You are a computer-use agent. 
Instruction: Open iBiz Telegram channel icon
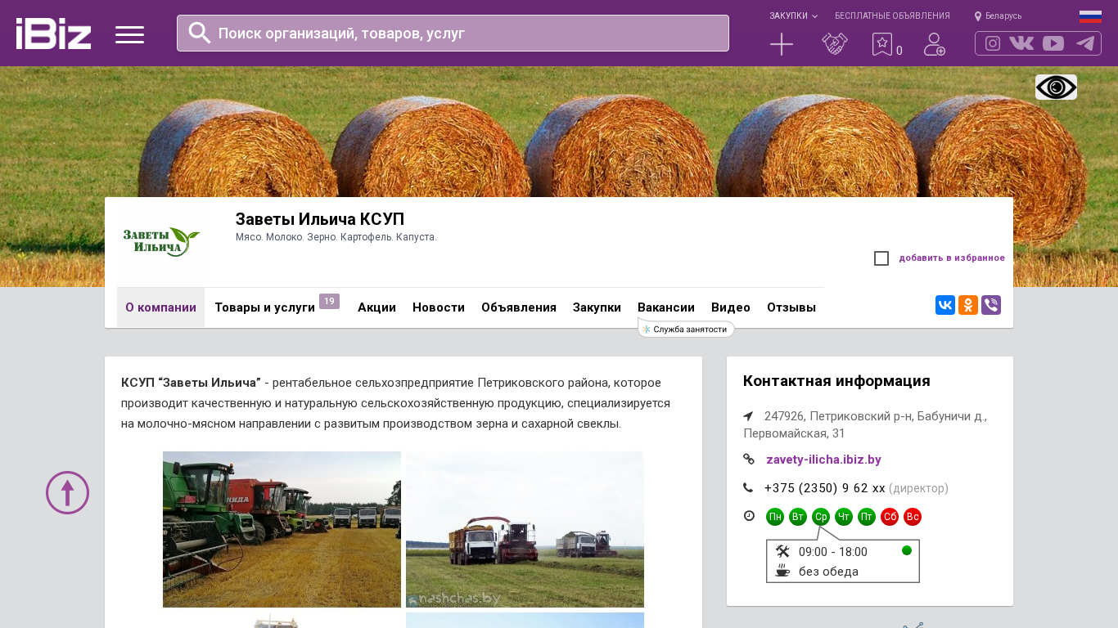pyautogui.click(x=1085, y=43)
